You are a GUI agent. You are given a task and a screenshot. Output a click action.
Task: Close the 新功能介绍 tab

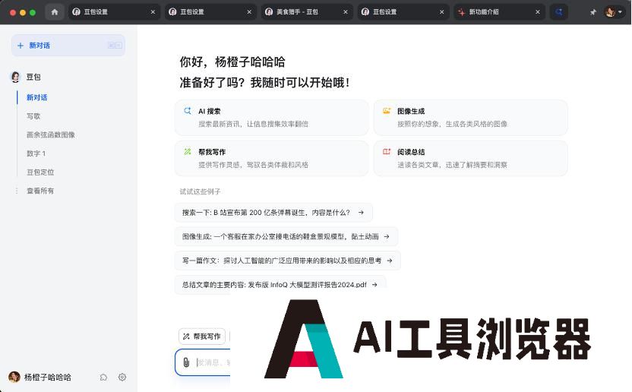tap(538, 12)
